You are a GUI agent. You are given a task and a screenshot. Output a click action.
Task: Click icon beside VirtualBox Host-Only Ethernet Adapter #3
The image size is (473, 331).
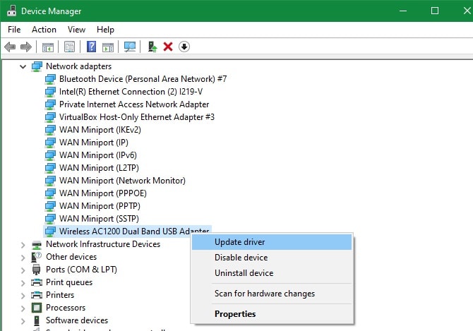[50, 117]
